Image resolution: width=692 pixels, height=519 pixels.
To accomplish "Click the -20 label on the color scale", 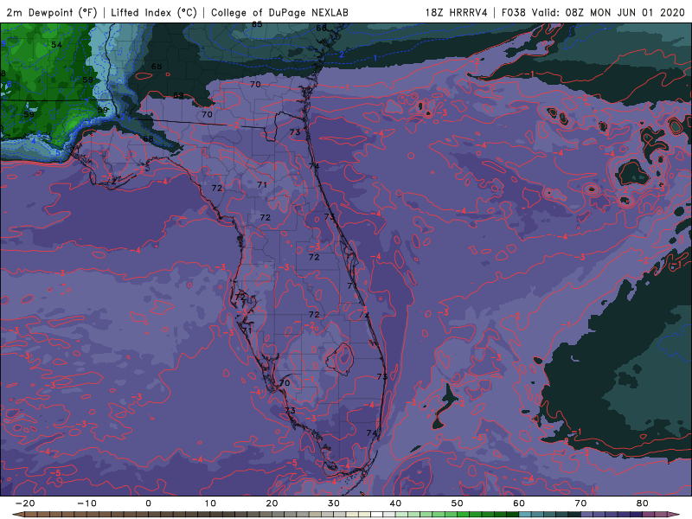I will click(25, 503).
